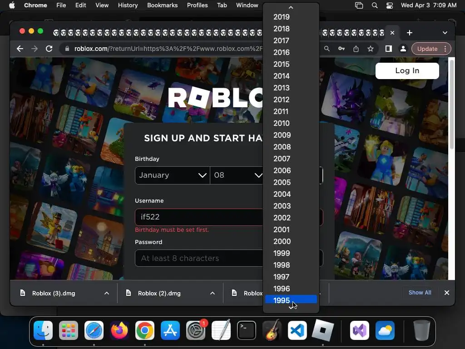The width and height of the screenshot is (465, 349).
Task: Pick 1996 from the year dropdown
Action: point(291,289)
